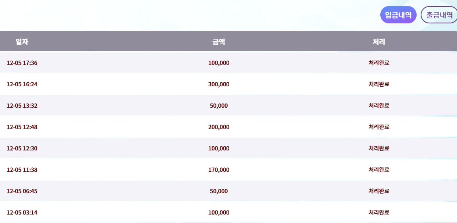Screen dimensions: 457x223
Task: Select the 12-05 03:14 date entry
Action: point(22,213)
